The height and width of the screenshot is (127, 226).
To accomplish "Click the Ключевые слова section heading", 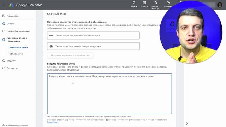I will pyautogui.click(x=56, y=14).
